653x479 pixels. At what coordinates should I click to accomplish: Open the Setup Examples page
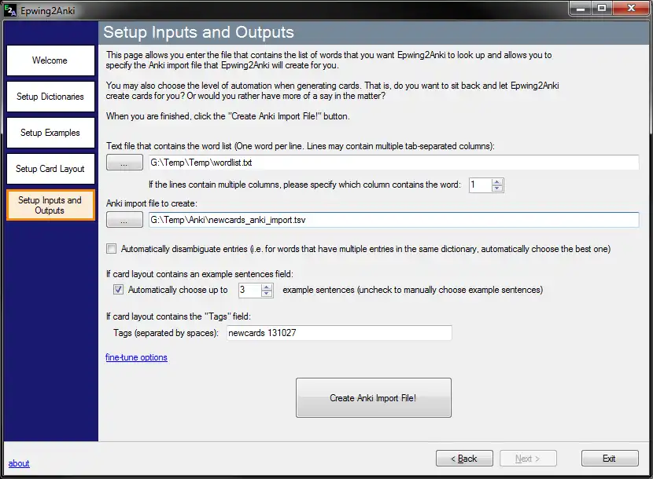click(x=50, y=133)
